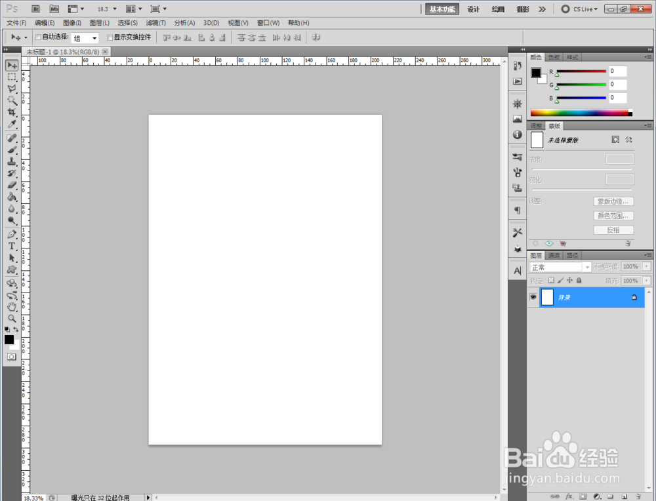This screenshot has width=656, height=501.
Task: Open the Info panel icon
Action: tap(518, 134)
